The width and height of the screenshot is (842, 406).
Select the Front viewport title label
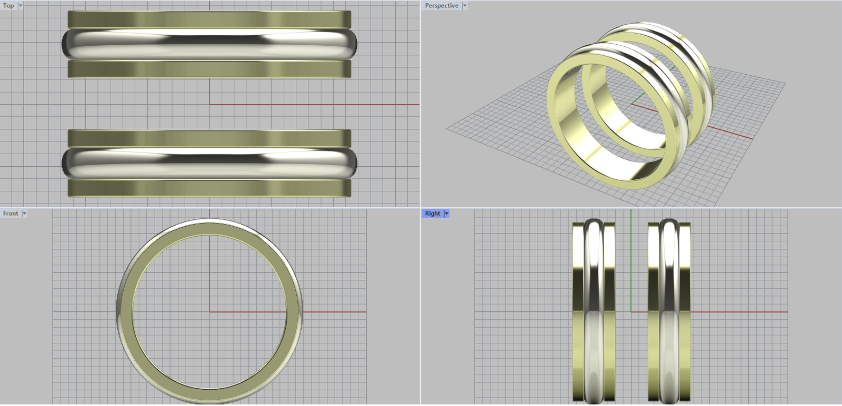click(11, 214)
